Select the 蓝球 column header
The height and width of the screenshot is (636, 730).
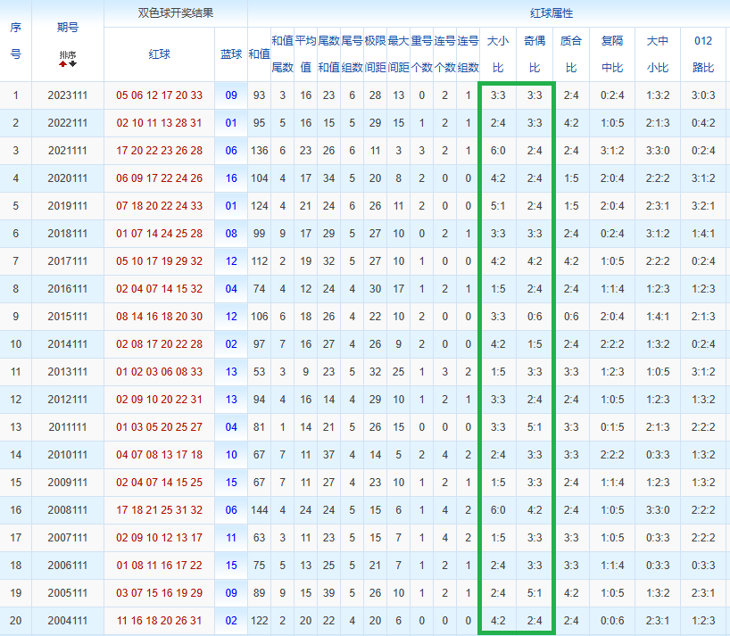(x=231, y=54)
